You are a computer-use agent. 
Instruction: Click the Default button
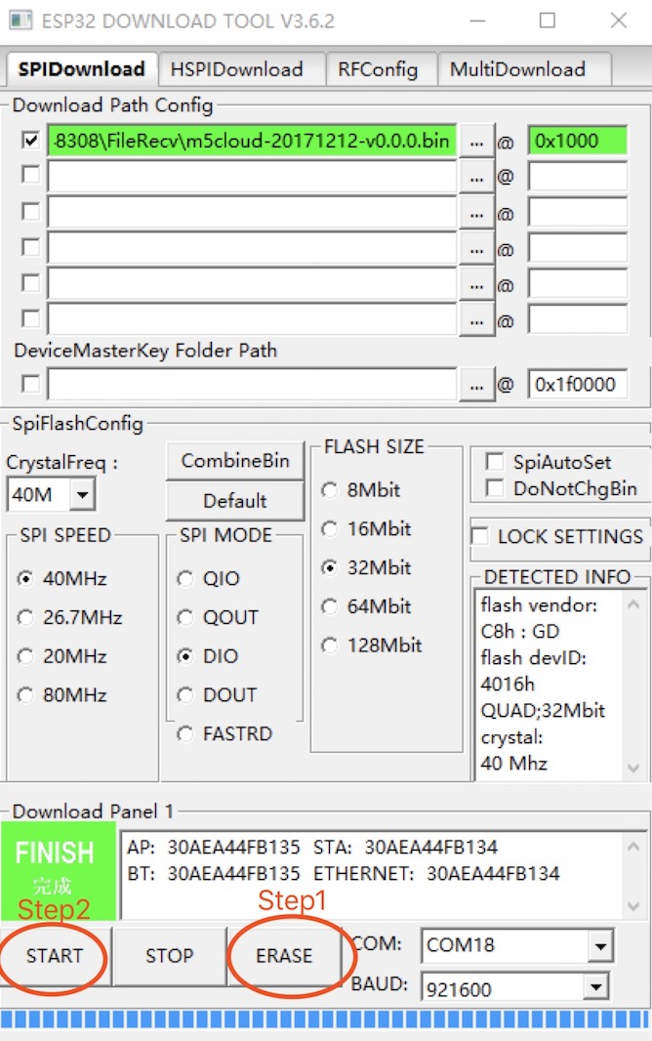(x=235, y=501)
